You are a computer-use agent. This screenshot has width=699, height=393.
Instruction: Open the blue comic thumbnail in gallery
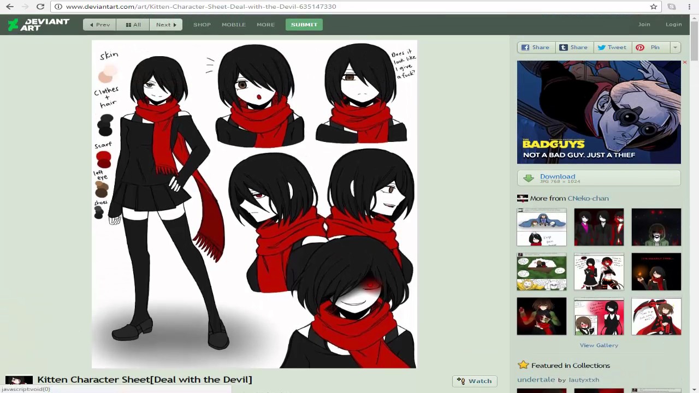point(542,227)
